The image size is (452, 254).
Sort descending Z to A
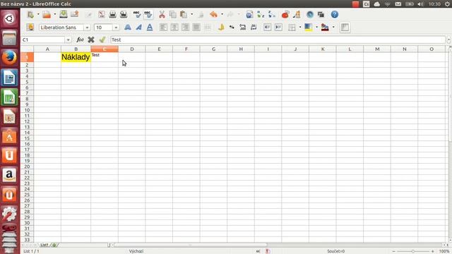point(271,14)
